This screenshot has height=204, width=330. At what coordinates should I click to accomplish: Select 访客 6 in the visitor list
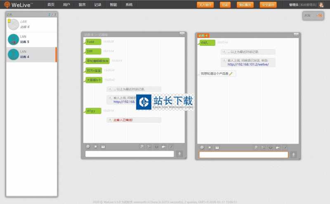(x=31, y=24)
